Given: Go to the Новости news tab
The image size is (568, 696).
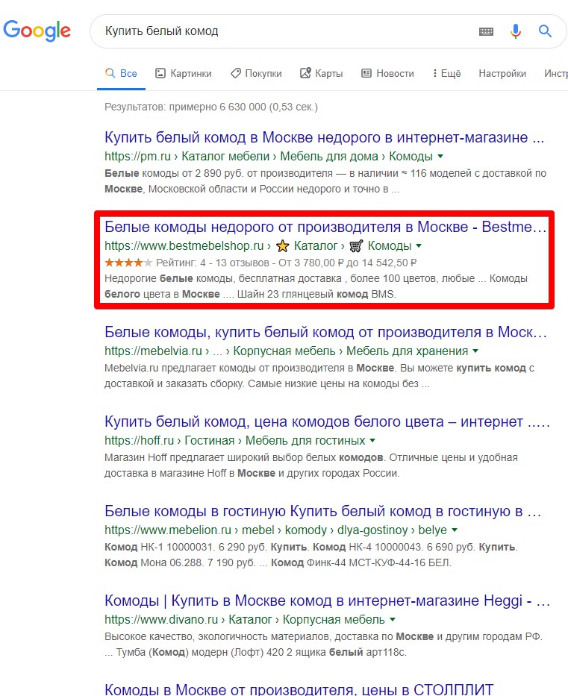Looking at the screenshot, I should pos(387,73).
